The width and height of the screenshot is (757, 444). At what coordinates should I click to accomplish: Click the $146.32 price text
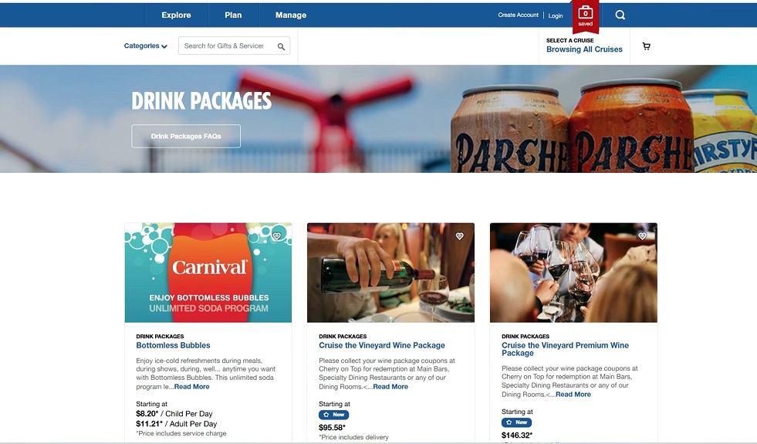pyautogui.click(x=517, y=436)
